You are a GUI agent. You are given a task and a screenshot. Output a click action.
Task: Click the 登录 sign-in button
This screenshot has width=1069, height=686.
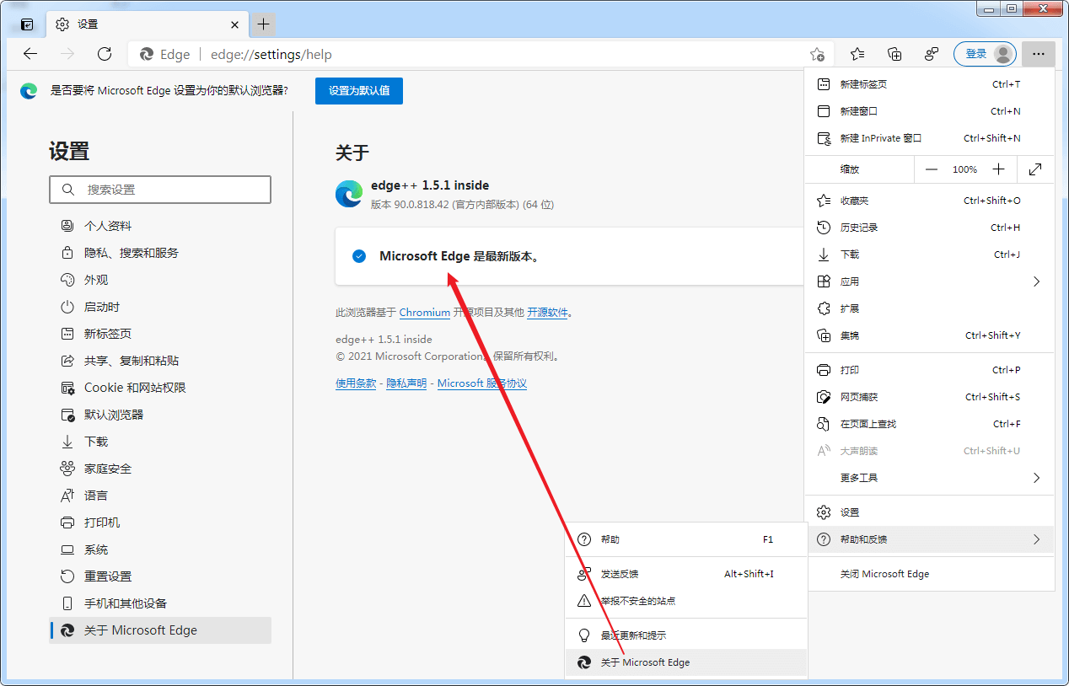[984, 54]
